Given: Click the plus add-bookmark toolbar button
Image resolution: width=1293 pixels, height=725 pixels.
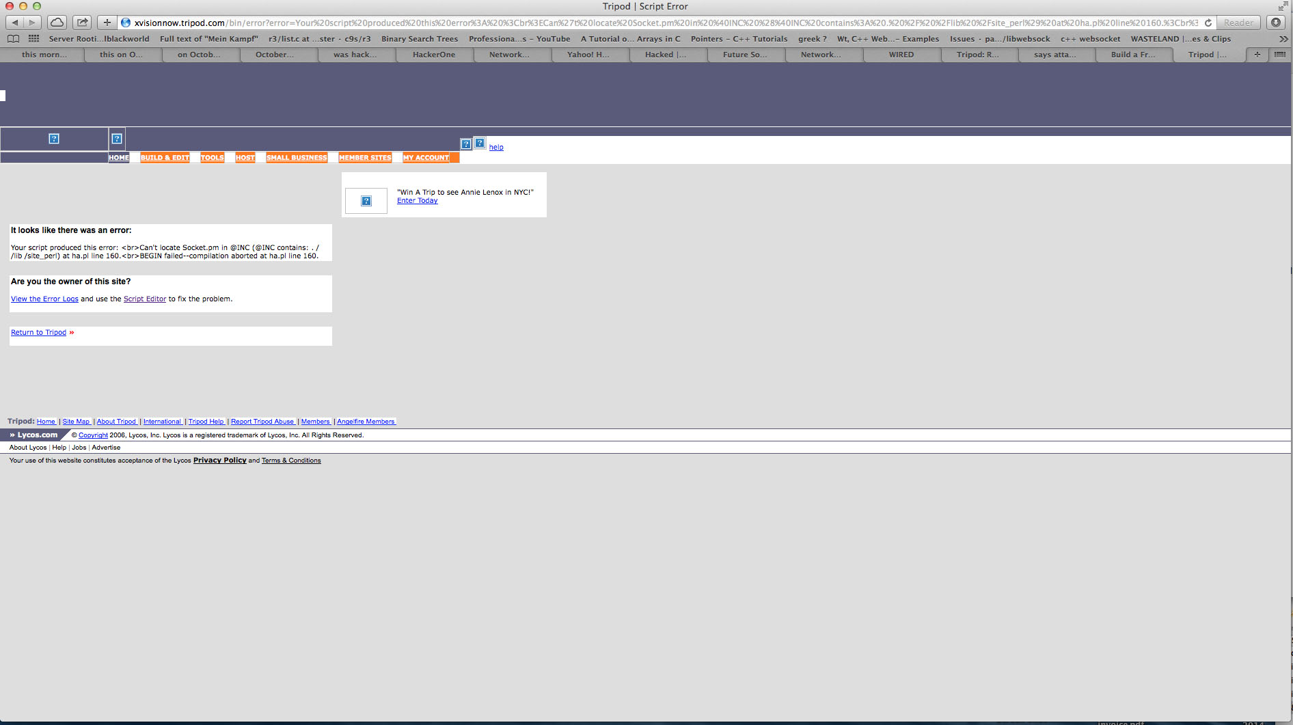Looking at the screenshot, I should click(107, 23).
